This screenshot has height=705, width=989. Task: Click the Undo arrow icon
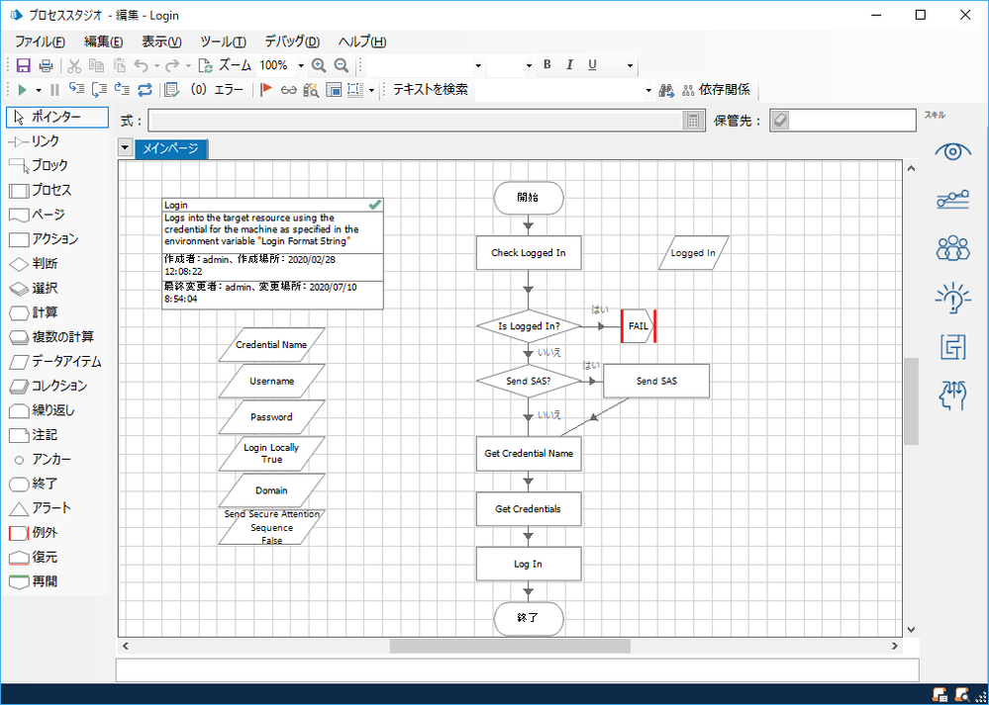142,65
